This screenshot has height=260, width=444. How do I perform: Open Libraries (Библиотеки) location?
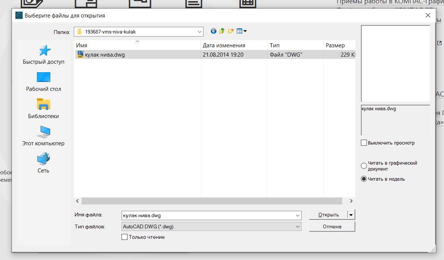pyautogui.click(x=44, y=109)
